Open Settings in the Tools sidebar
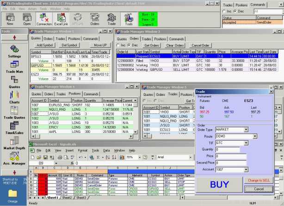The width and height of the screenshot is (284, 206). click(14, 50)
